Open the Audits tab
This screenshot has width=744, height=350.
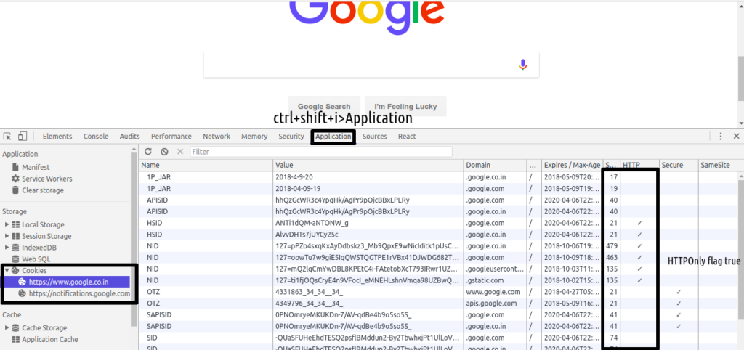click(129, 136)
